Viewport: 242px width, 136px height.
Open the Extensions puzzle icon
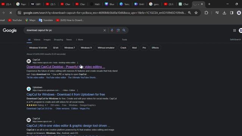click(206, 13)
